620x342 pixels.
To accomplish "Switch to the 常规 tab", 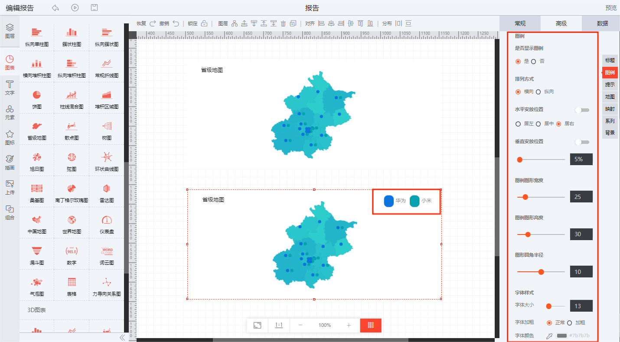I will tap(520, 23).
